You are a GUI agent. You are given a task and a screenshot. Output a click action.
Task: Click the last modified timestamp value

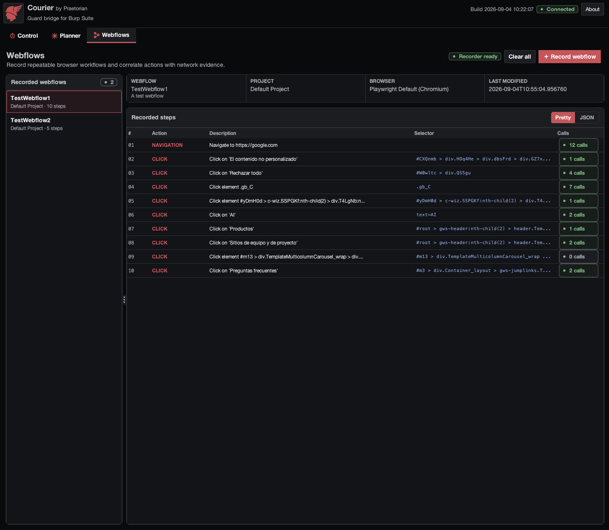(x=527, y=89)
